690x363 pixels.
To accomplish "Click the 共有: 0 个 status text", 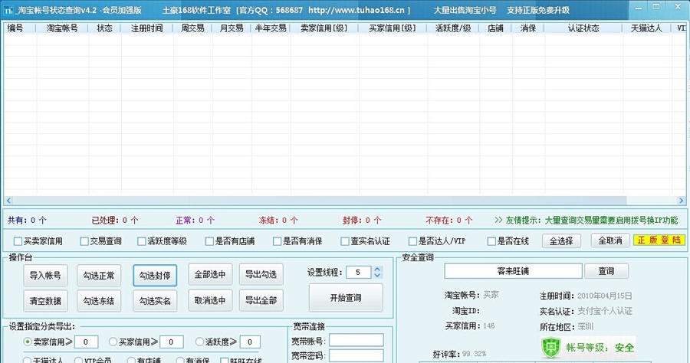I will 28,220.
